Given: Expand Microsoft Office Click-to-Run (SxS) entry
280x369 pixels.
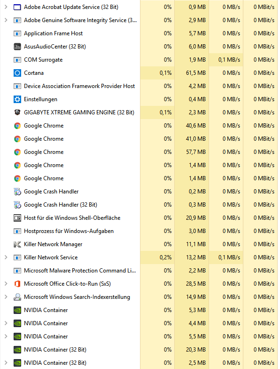Looking at the screenshot, I should pyautogui.click(x=6, y=284).
